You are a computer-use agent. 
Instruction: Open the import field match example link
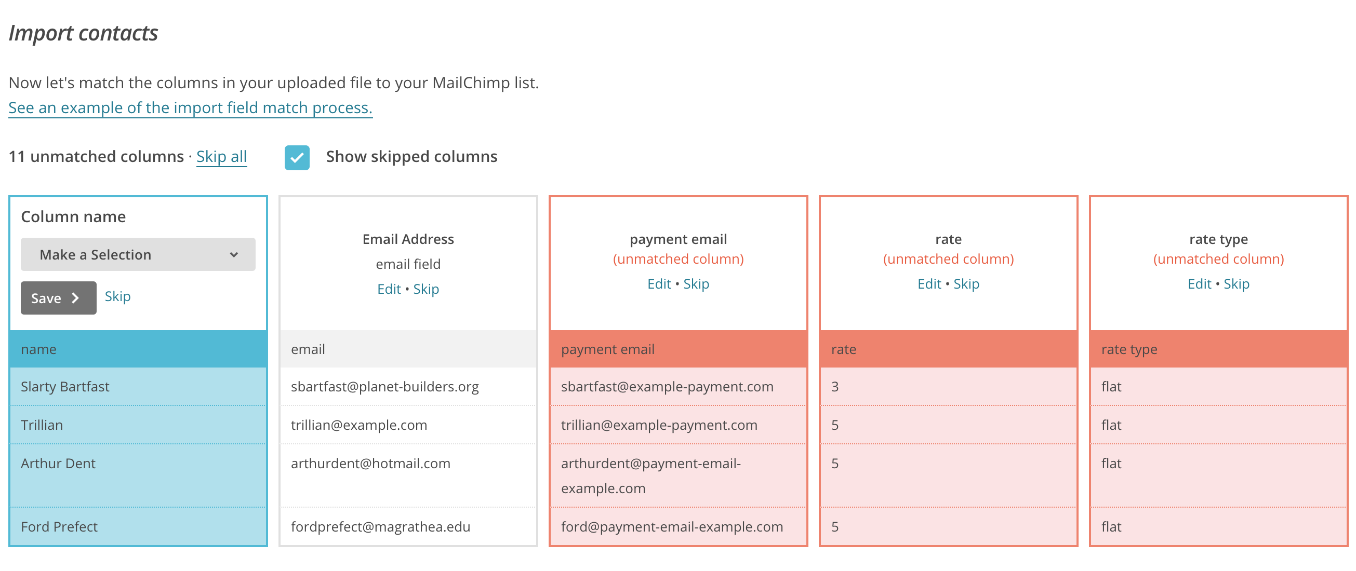pos(191,108)
